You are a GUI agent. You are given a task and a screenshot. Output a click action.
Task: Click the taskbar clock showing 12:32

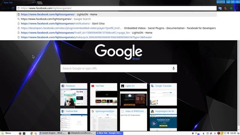(x=233, y=133)
